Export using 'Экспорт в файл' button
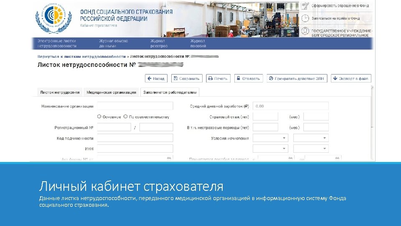Viewport: 401px width, 226px height. pyautogui.click(x=351, y=78)
